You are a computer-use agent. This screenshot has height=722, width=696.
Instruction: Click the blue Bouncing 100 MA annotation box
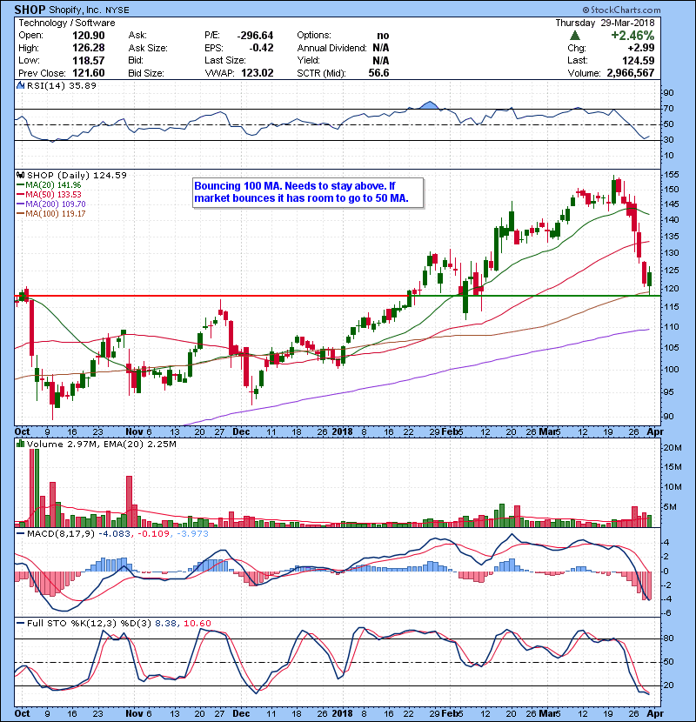pyautogui.click(x=308, y=192)
